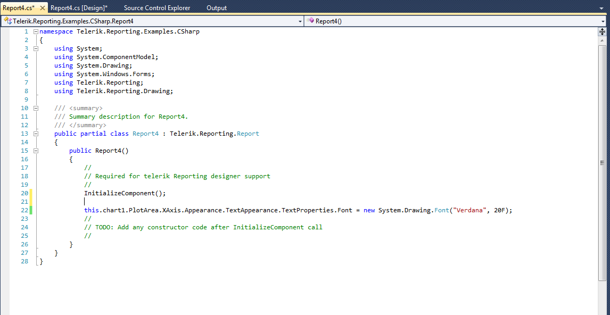Click line number 28 in the margin
Viewport: 610px width, 315px height.
(24, 262)
